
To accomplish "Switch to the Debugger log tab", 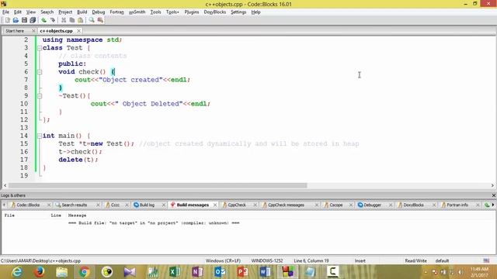I will tap(373, 205).
